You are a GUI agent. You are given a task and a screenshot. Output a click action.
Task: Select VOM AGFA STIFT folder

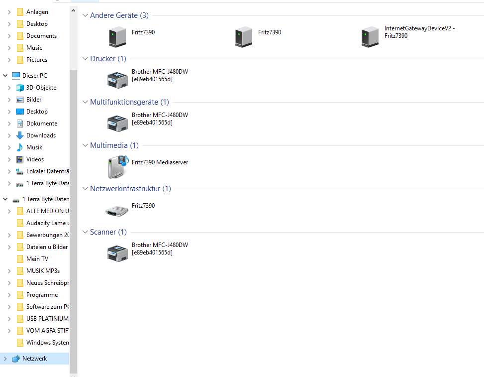pos(48,331)
